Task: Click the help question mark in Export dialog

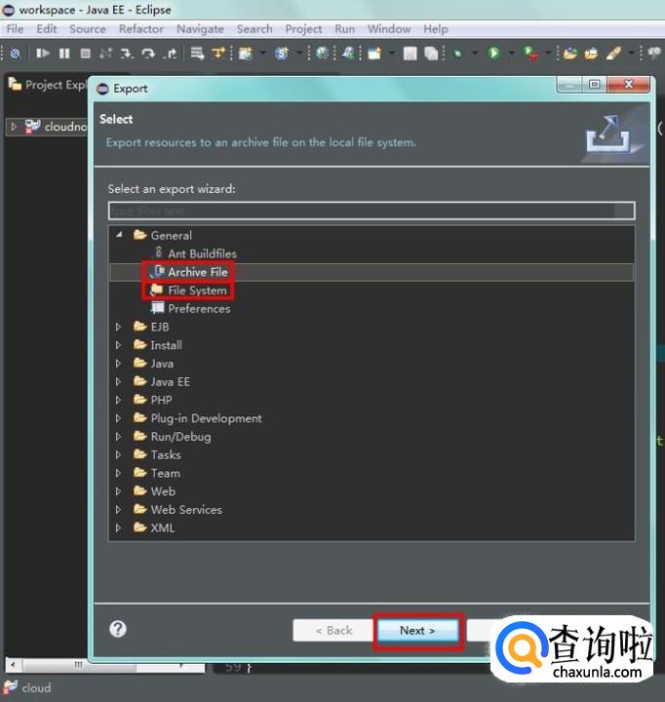Action: coord(118,629)
